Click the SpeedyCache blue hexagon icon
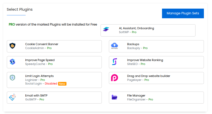This screenshot has height=114, width=212. pos(13,62)
